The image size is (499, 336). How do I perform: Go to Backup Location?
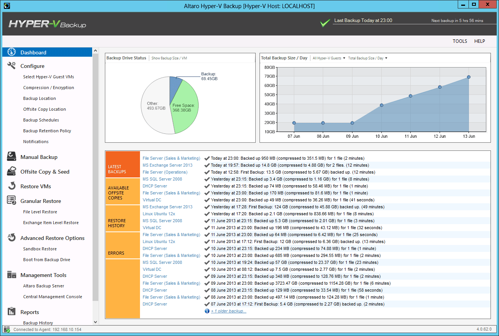pos(39,98)
